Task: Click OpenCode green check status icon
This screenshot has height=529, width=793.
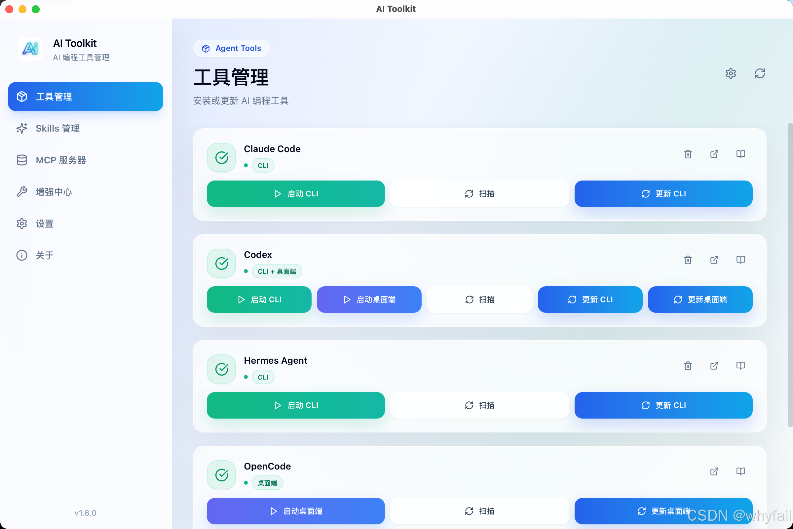Action: [x=221, y=475]
